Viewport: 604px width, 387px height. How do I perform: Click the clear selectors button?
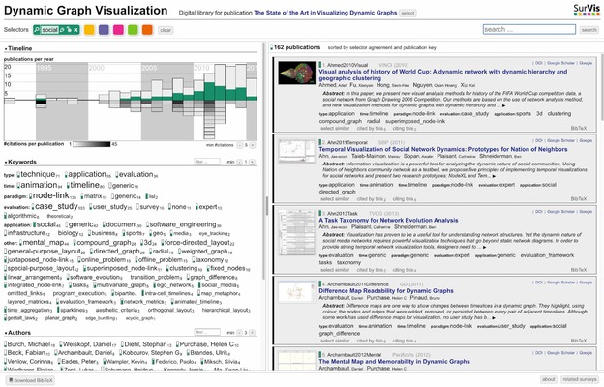pos(166,30)
